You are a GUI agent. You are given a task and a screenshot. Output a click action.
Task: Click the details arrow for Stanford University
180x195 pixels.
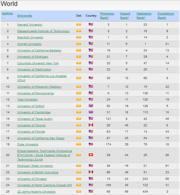79,37
